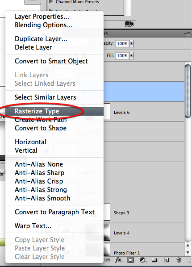Image resolution: width=192 pixels, height=267 pixels.
Task: Click the Shape 3 layer thumbnail
Action: [x=107, y=212]
